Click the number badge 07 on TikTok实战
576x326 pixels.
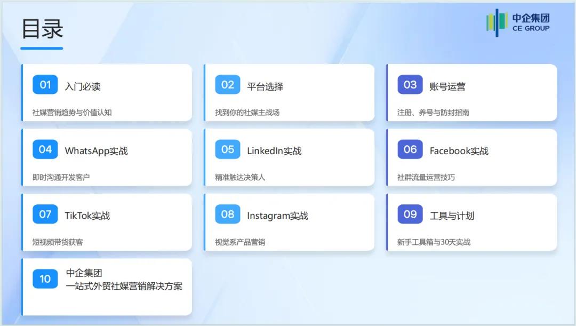[x=45, y=213]
